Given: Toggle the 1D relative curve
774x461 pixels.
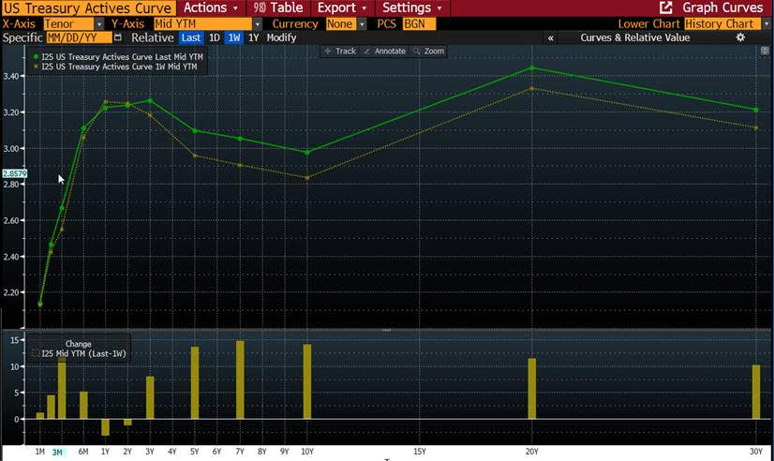Looking at the screenshot, I should (215, 37).
